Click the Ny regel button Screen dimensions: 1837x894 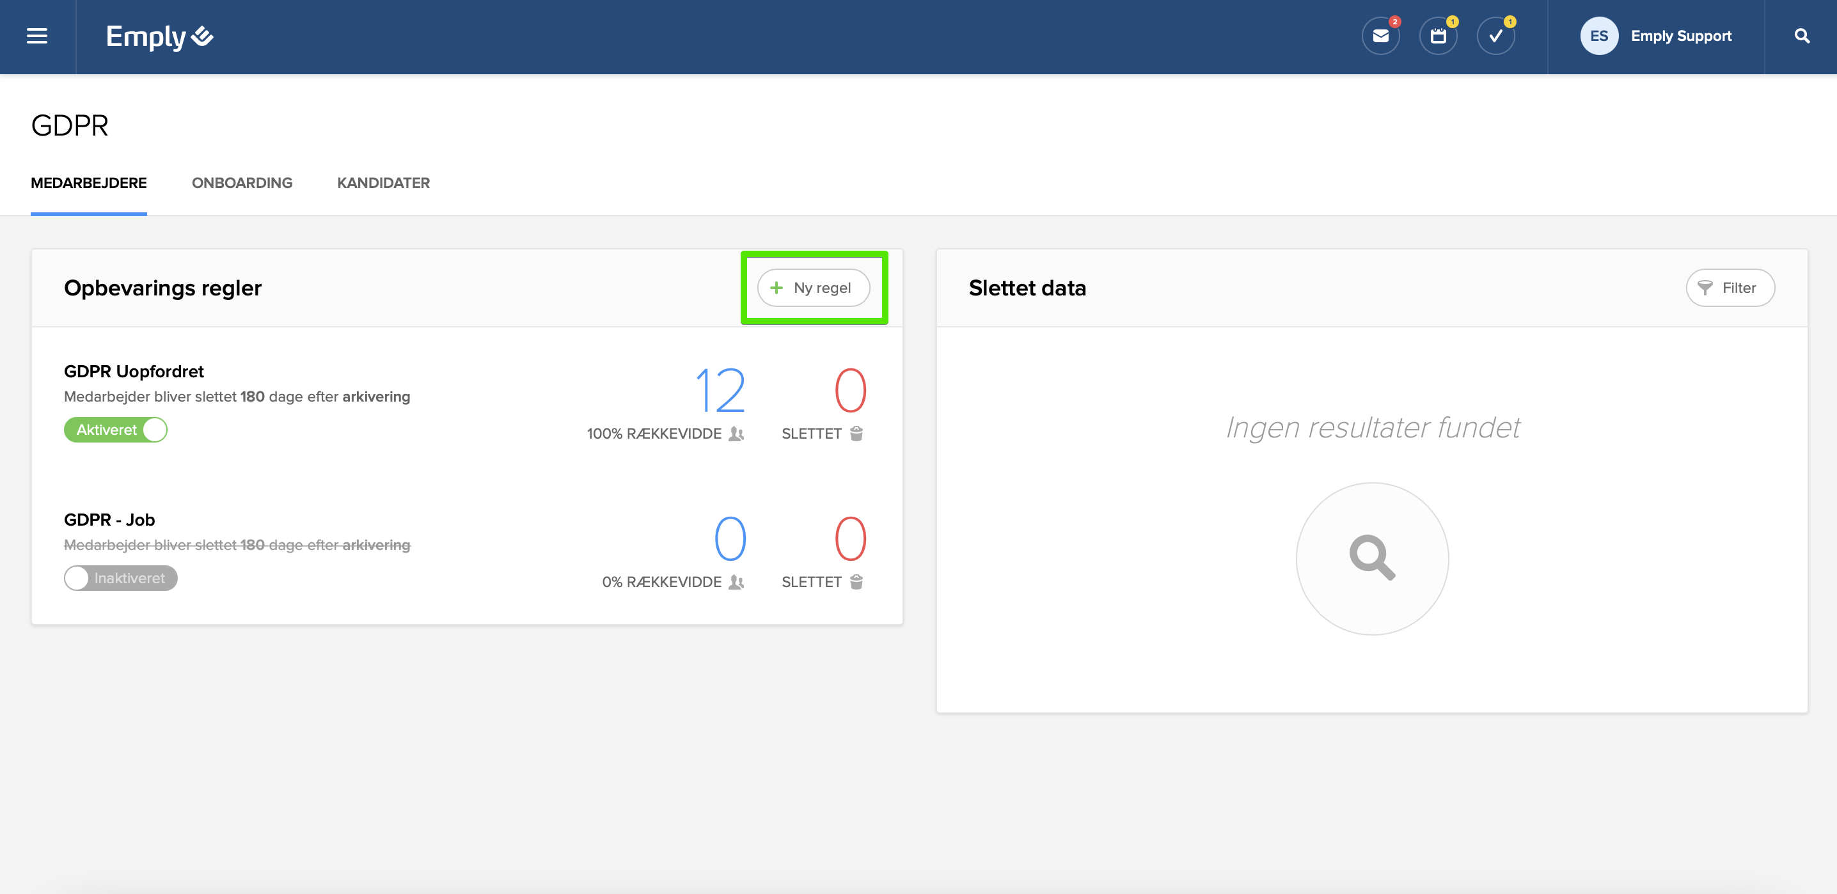coord(813,288)
